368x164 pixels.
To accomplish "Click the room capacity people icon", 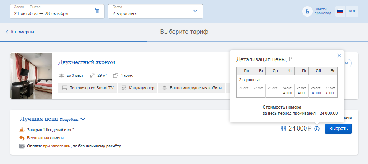I will [62, 75].
